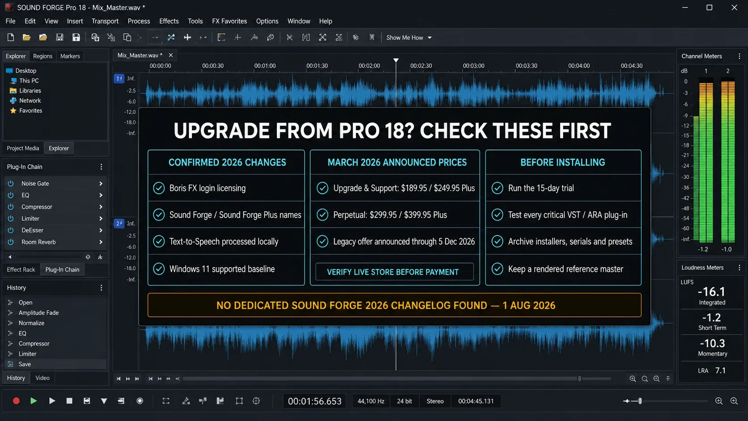This screenshot has width=748, height=421.
Task: Click the bottom-right zoom magnifier icon
Action: [x=734, y=401]
